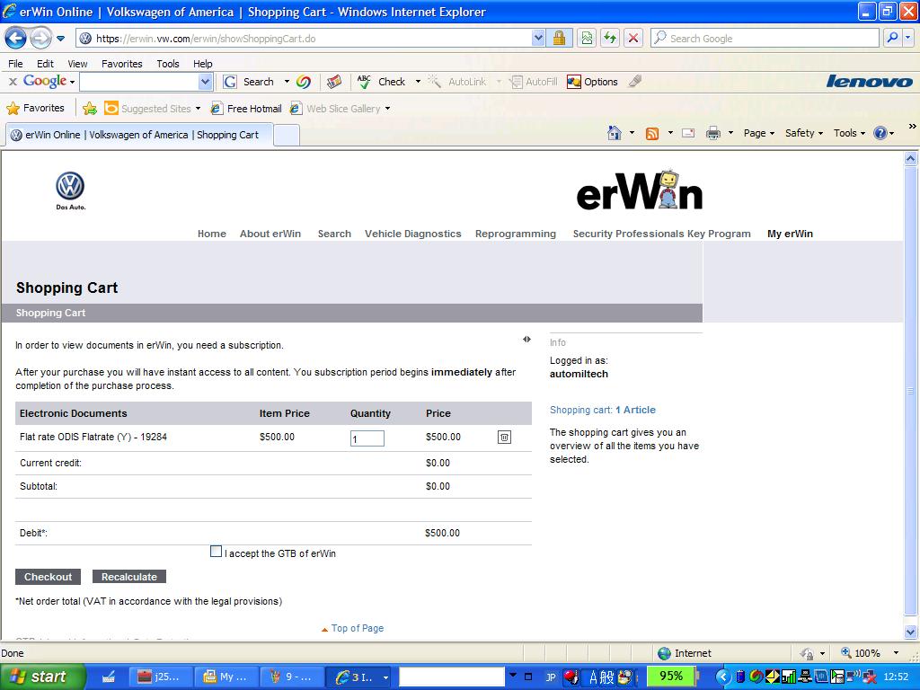The height and width of the screenshot is (690, 920).
Task: Click the Google toolbar search box
Action: [x=139, y=82]
